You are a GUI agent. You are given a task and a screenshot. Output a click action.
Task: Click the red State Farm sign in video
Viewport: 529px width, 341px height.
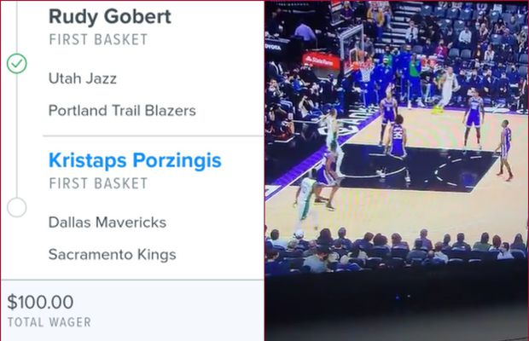321,61
